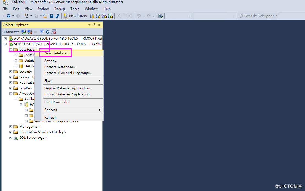Click the Analysis Services XMLA Query icon
This screenshot has width=305, height=191.
[x=110, y=16]
